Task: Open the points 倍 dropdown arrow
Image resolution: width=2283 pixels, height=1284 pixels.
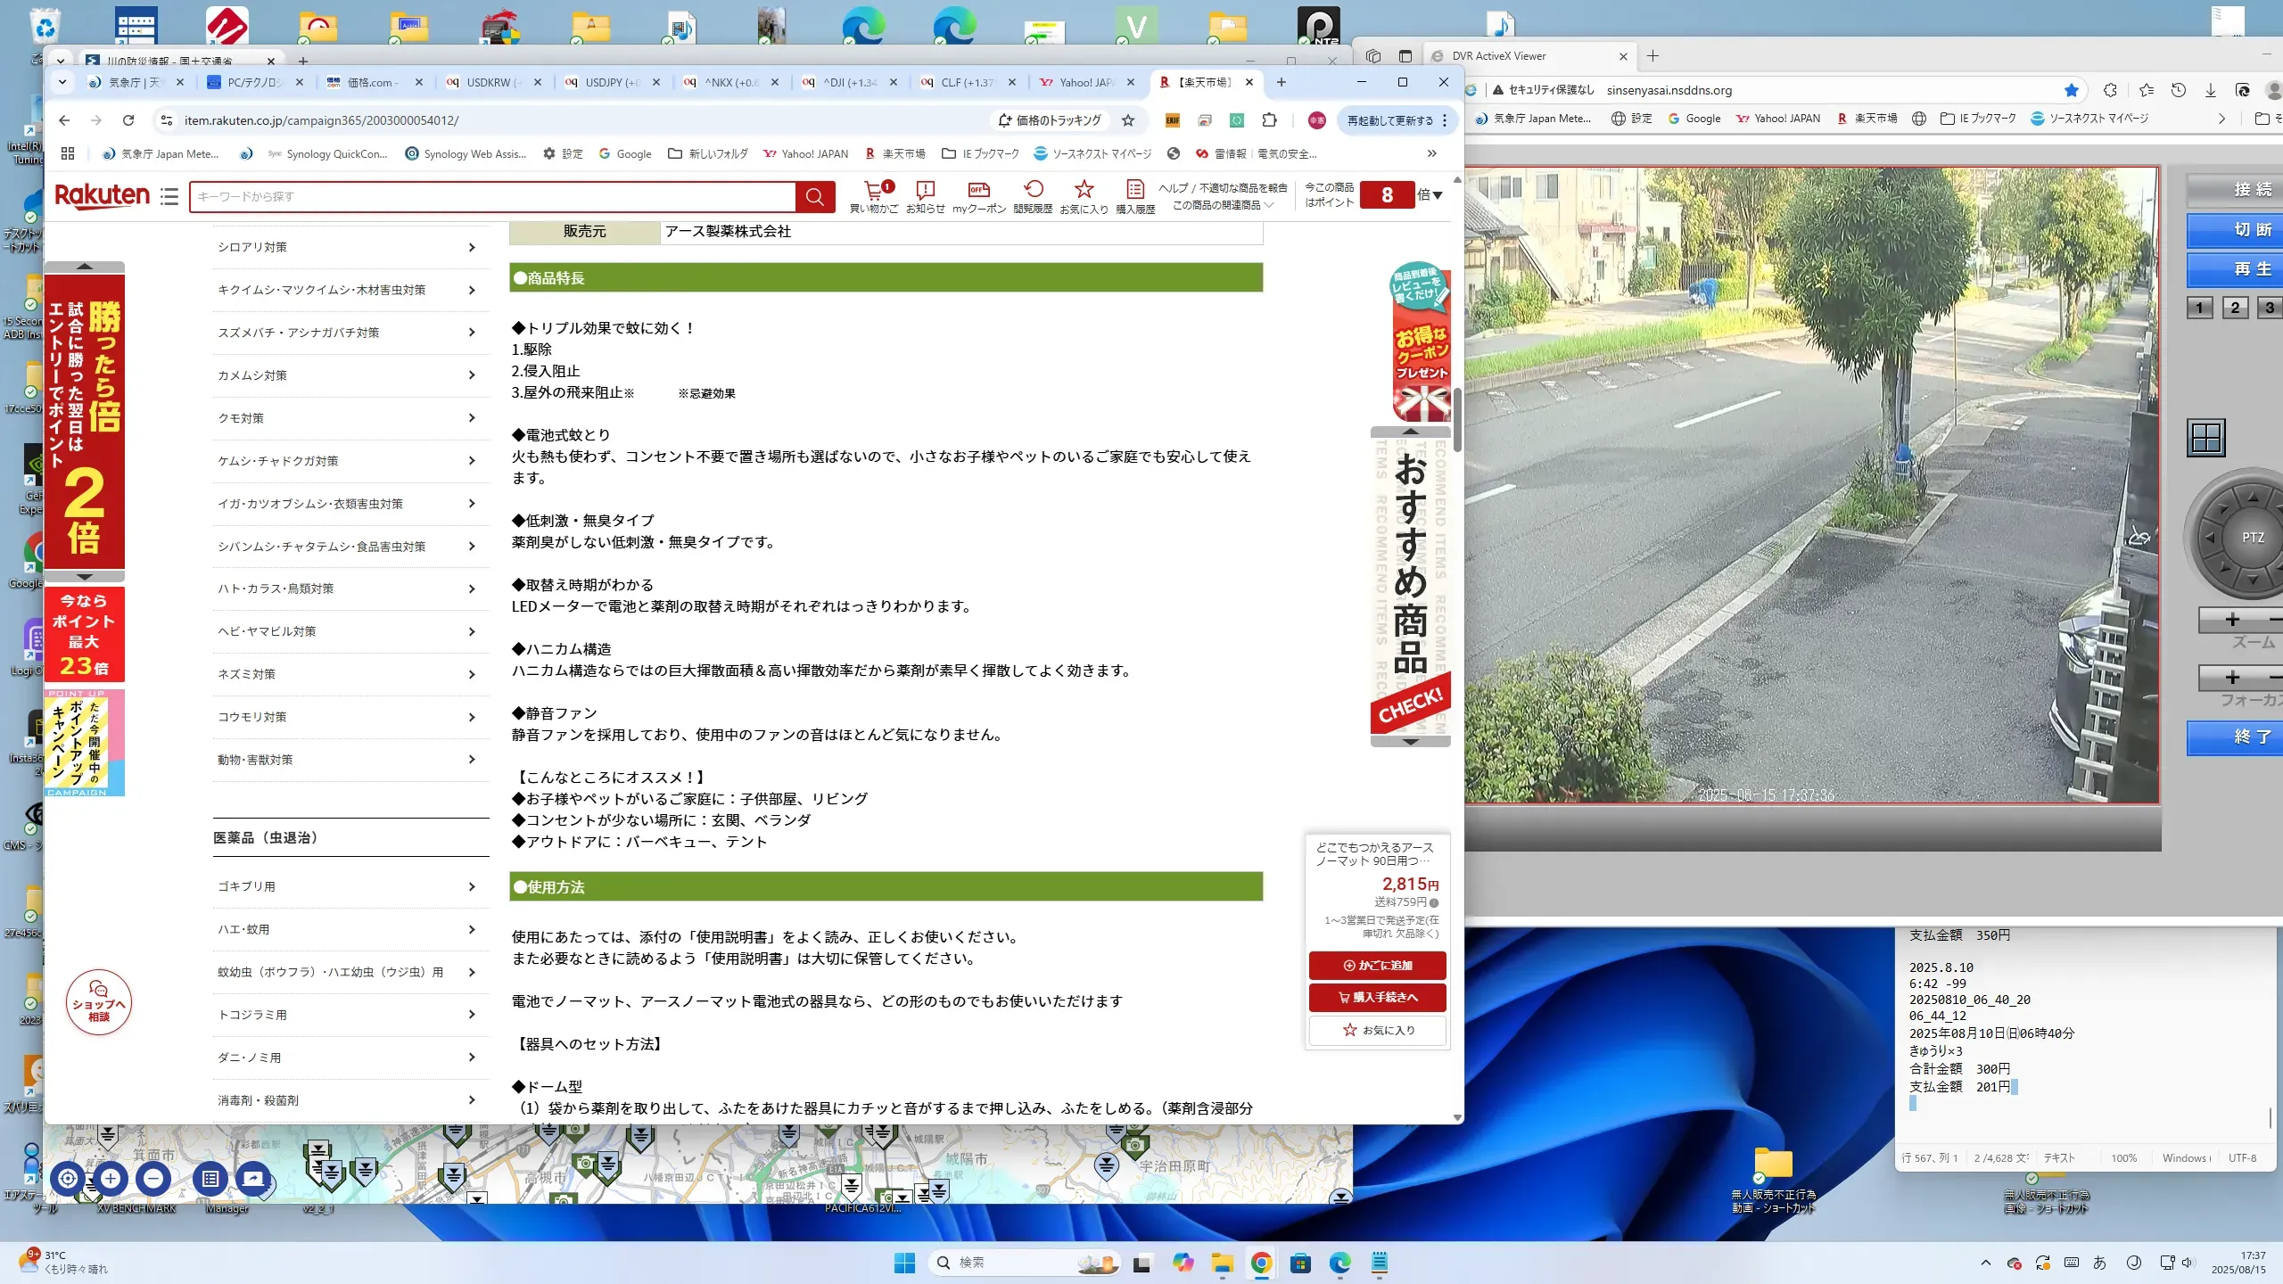Action: (1437, 195)
